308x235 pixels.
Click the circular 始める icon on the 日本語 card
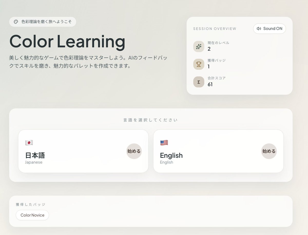[134, 151]
